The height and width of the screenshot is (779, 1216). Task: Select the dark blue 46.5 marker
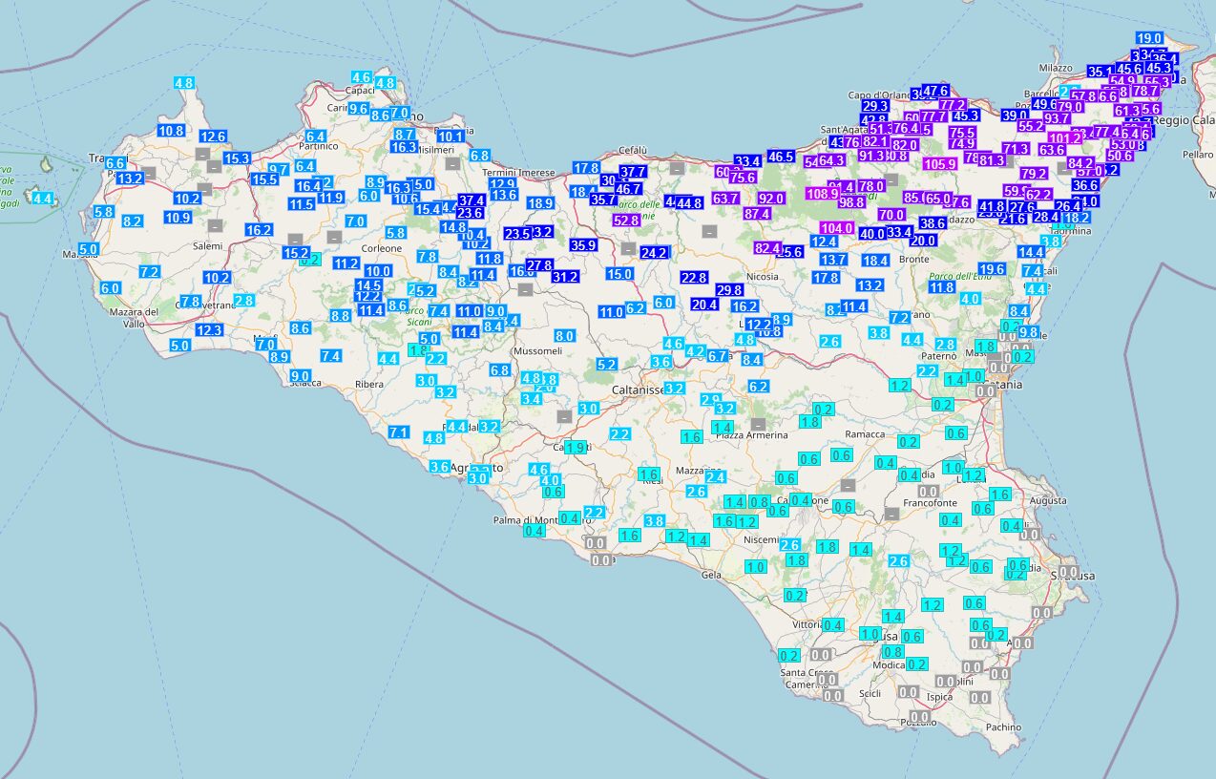coord(780,157)
